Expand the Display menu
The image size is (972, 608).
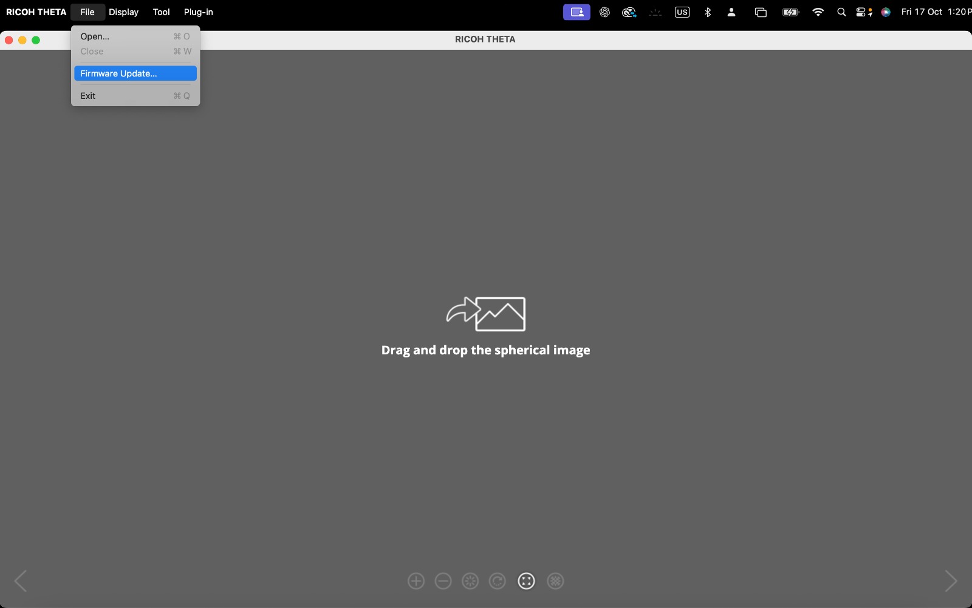tap(123, 12)
